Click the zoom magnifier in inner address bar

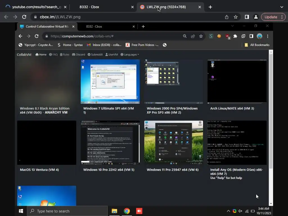click(x=185, y=36)
